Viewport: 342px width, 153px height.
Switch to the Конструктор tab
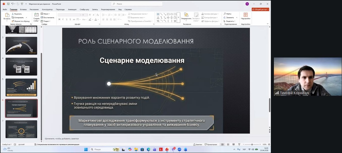click(x=47, y=9)
